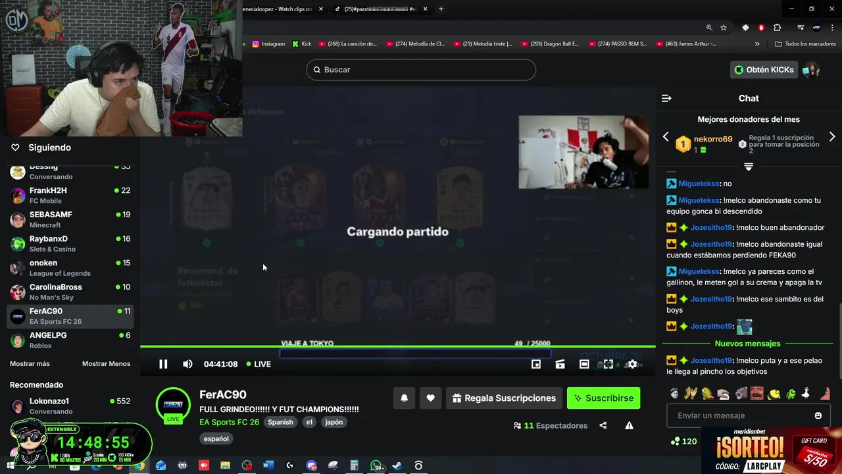The image size is (842, 474).
Task: Enter fullscreen mode in the player
Action: [x=608, y=364]
